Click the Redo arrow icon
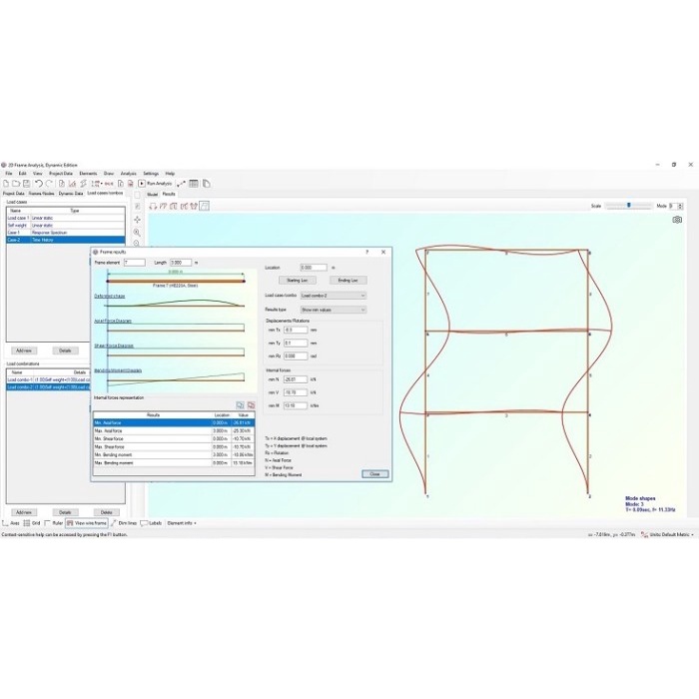 point(49,184)
